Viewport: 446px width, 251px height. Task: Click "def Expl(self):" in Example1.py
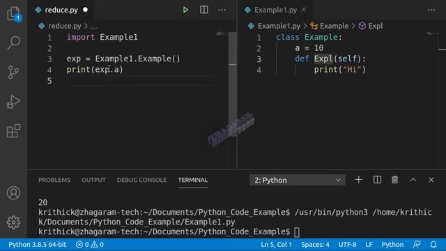click(330, 59)
